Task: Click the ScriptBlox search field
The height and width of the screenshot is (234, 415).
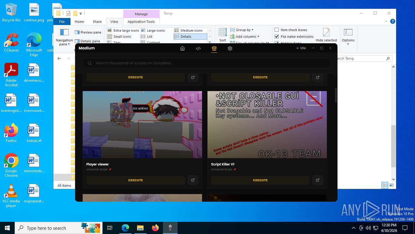Action: 206,63
